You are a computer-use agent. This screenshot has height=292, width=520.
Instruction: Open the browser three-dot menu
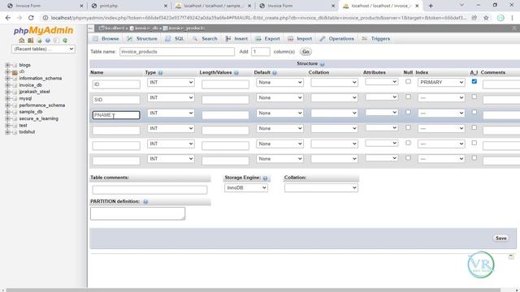[x=513, y=18]
